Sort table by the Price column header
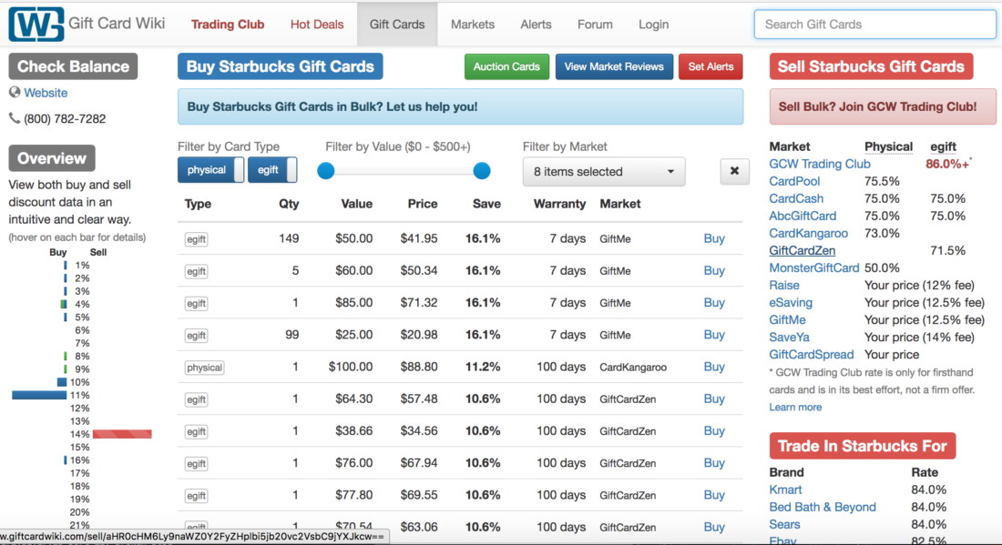The width and height of the screenshot is (1002, 545). (423, 204)
